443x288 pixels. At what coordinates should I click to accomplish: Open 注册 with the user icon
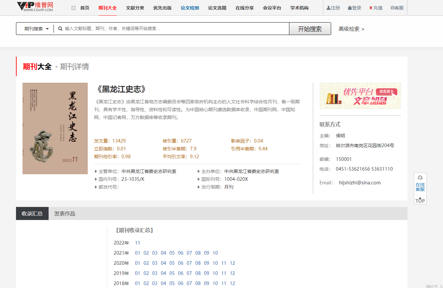(333, 8)
